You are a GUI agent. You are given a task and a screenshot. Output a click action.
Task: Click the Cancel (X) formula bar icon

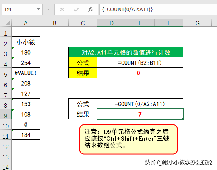pos(62,10)
